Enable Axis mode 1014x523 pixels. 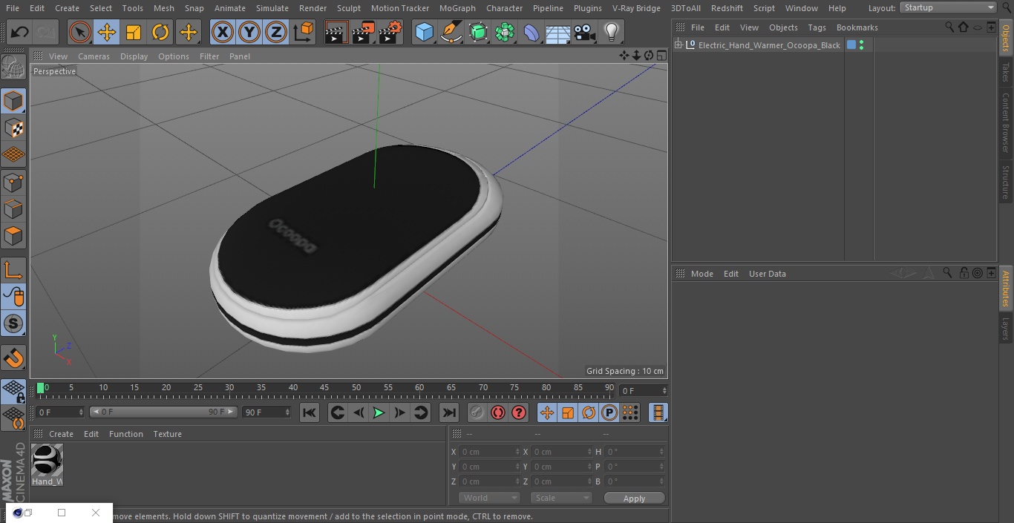click(x=13, y=270)
